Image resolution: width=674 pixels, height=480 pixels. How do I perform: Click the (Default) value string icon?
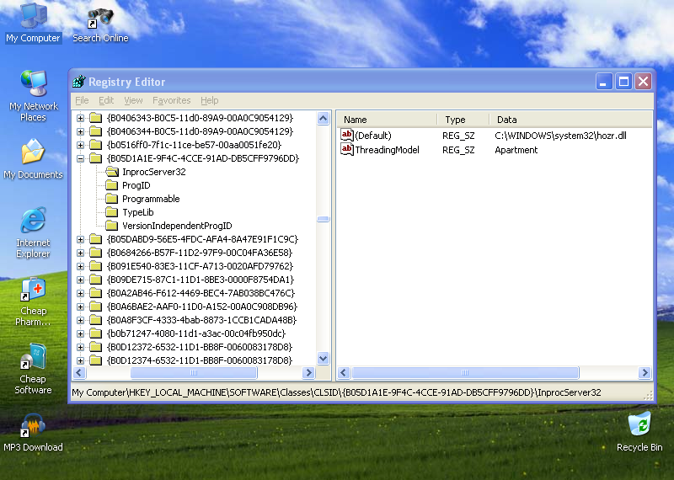click(x=347, y=135)
